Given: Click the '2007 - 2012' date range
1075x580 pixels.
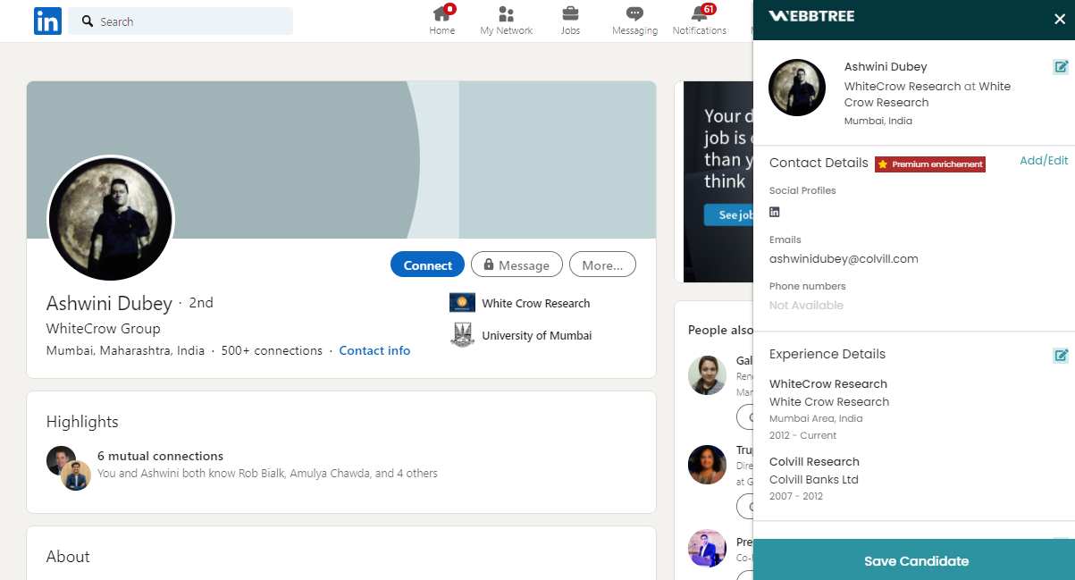Looking at the screenshot, I should pos(795,497).
